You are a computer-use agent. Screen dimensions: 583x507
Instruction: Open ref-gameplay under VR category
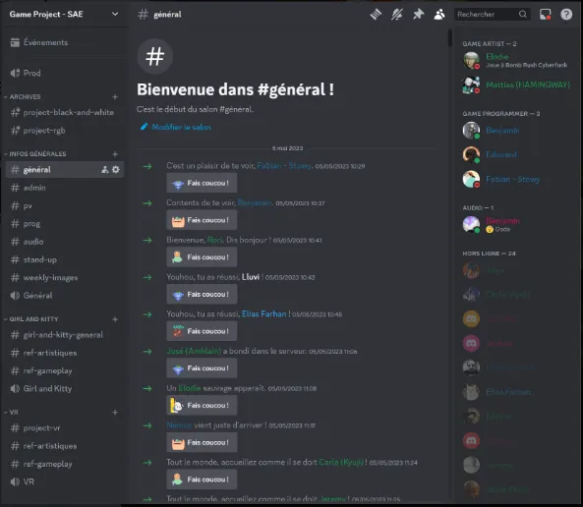pyautogui.click(x=64, y=464)
